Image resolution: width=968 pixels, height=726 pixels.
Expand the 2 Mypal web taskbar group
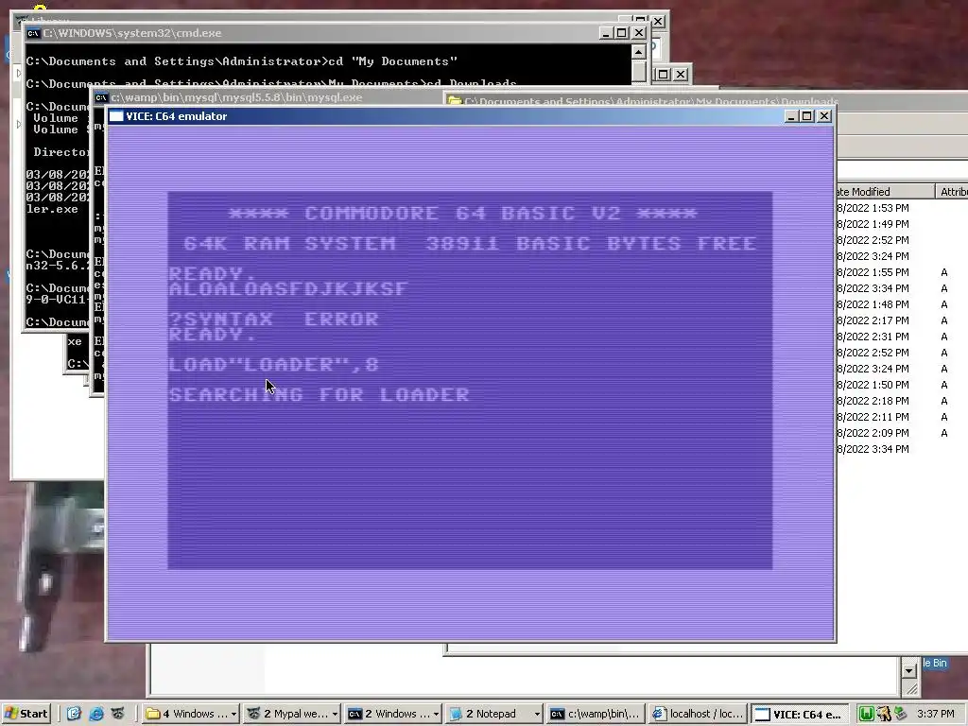[292, 714]
